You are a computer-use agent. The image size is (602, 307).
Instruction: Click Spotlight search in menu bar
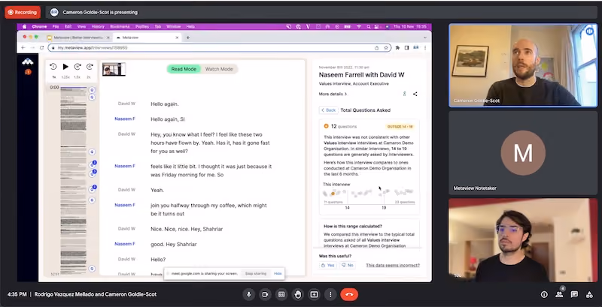pos(369,27)
